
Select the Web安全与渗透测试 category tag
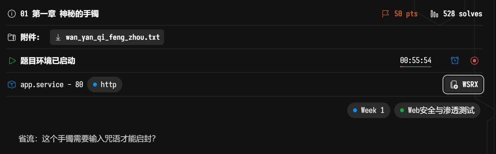437,110
